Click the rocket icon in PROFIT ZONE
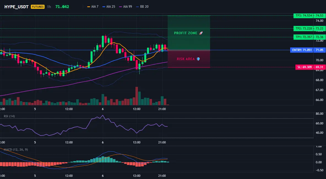 [201, 33]
